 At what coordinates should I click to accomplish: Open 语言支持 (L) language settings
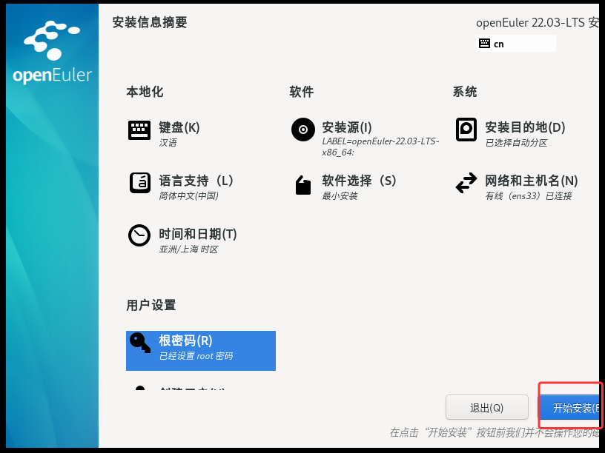pyautogui.click(x=196, y=181)
